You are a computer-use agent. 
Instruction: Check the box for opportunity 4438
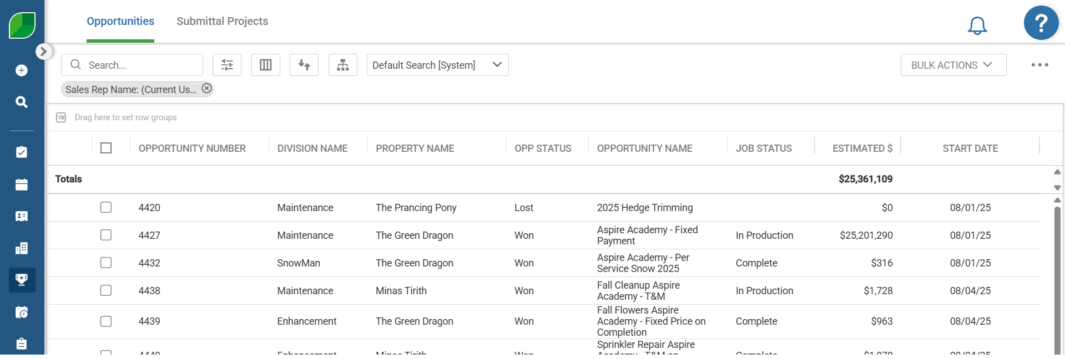[x=106, y=290]
